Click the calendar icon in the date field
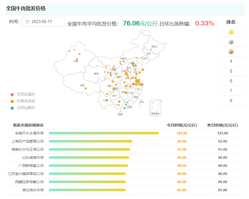Viewport: 249px width, 199px height. [27, 22]
